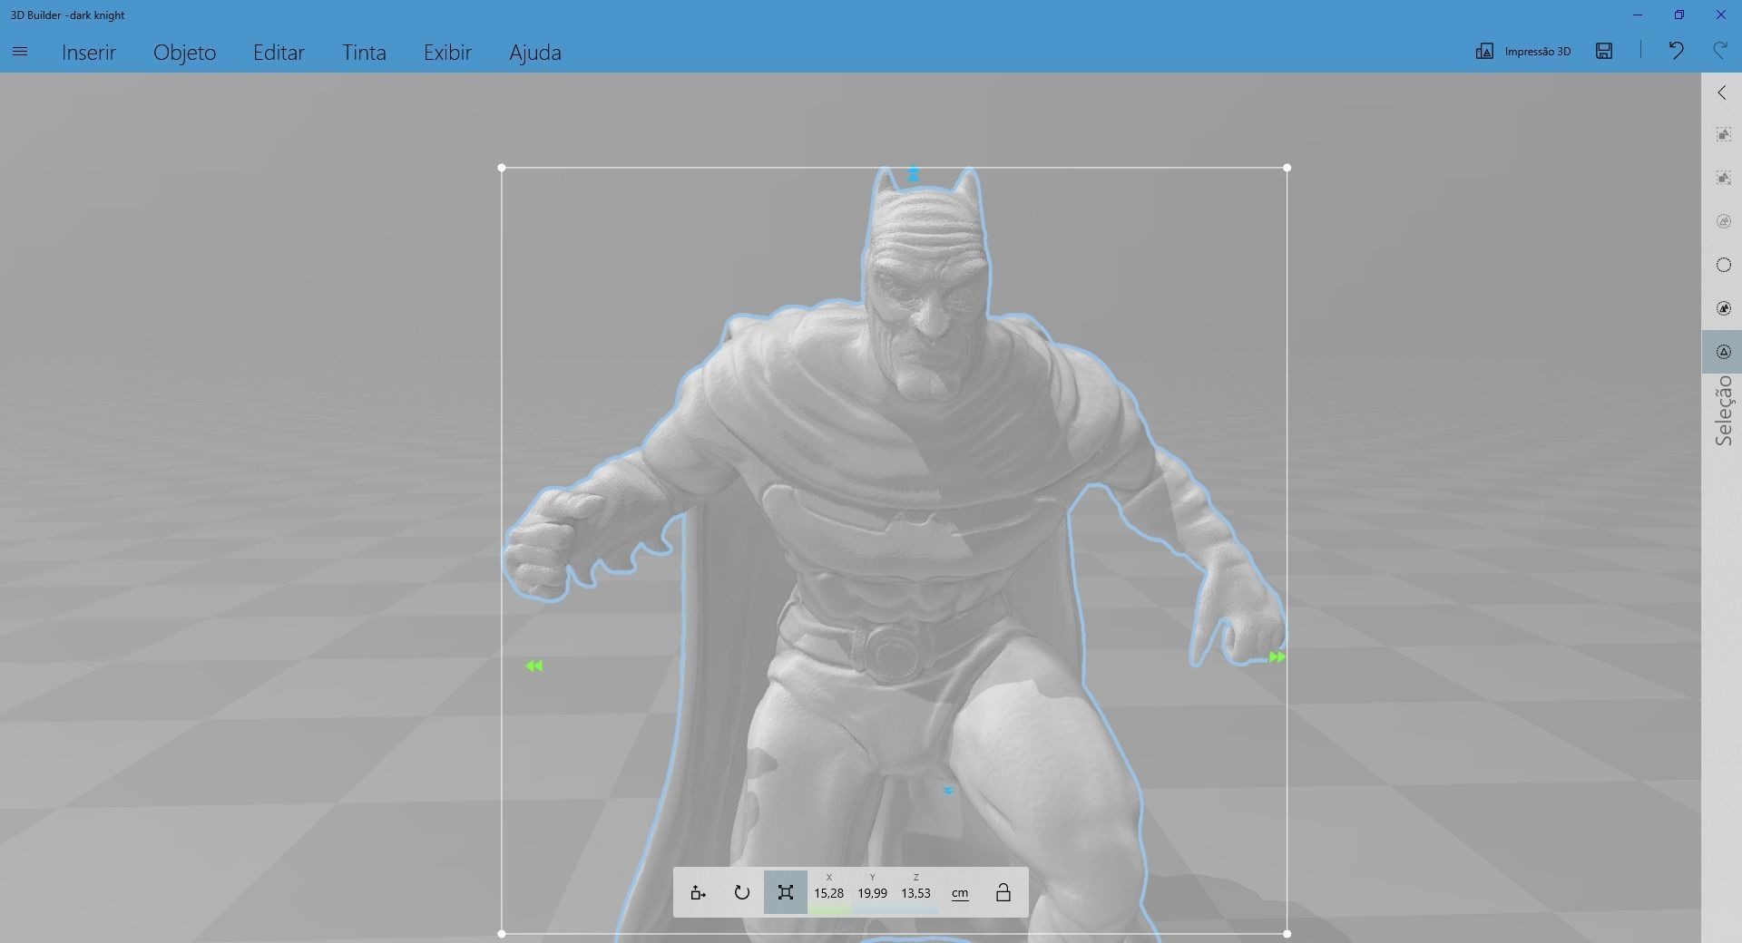Click the top-left corner handle of bounding box
The image size is (1742, 943).
coord(502,168)
